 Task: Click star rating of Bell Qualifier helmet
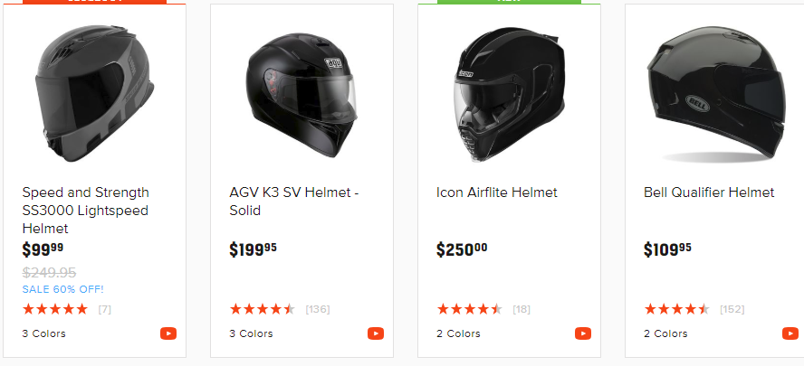point(676,309)
